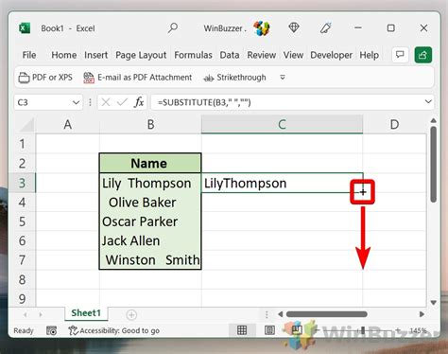The image size is (448, 354).
Task: Click horizontal scrollbar left arrow
Action: point(281,314)
